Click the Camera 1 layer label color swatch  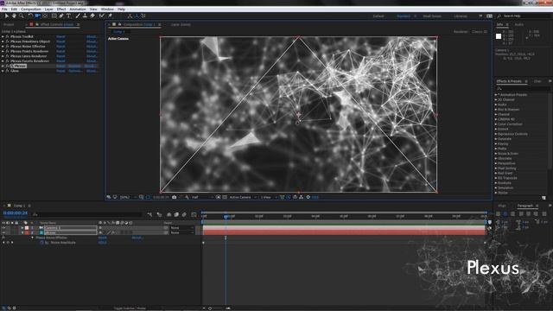[27, 228]
